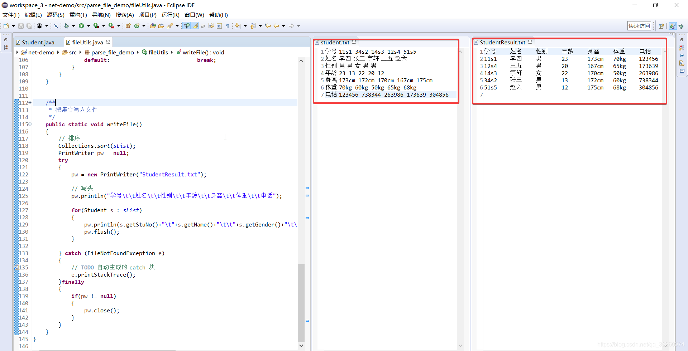
Task: Switch to the Java perspective icon
Action: tap(673, 26)
